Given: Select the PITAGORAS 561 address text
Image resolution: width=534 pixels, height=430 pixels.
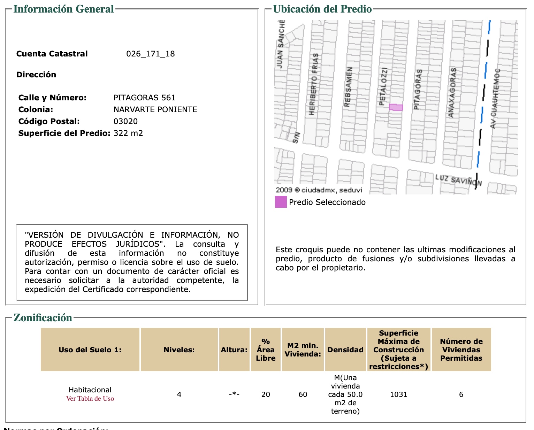Looking at the screenshot, I should pyautogui.click(x=144, y=98).
